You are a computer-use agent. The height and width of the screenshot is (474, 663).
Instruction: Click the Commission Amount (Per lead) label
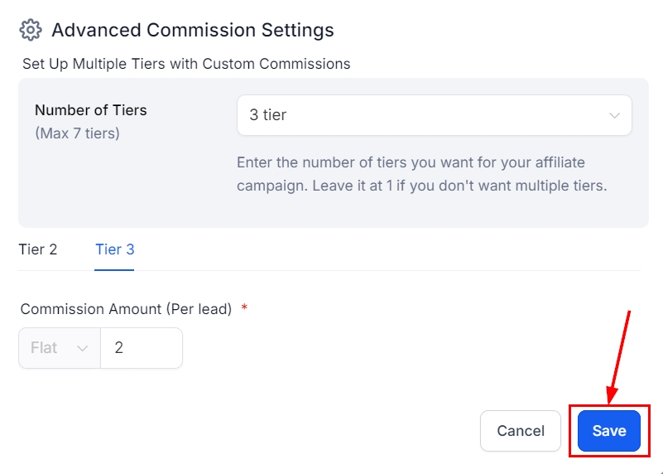[x=126, y=309]
